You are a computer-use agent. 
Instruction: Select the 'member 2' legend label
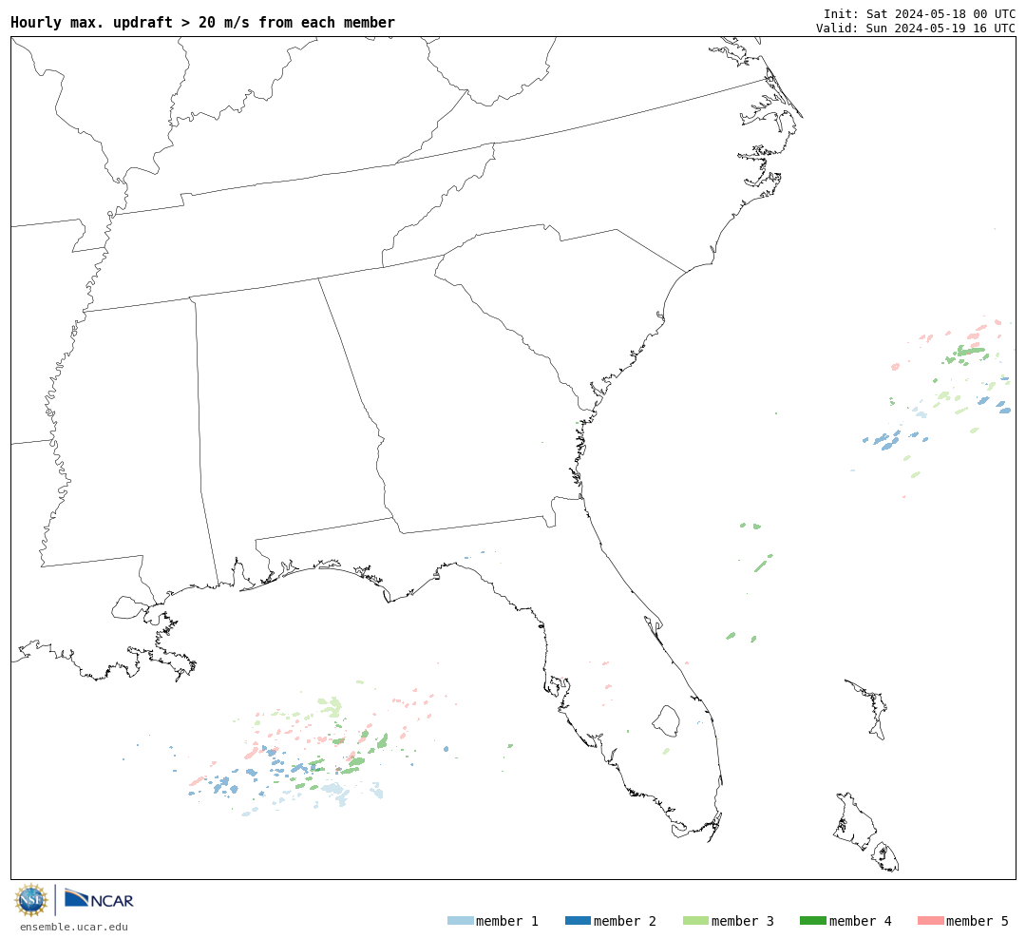click(x=625, y=921)
